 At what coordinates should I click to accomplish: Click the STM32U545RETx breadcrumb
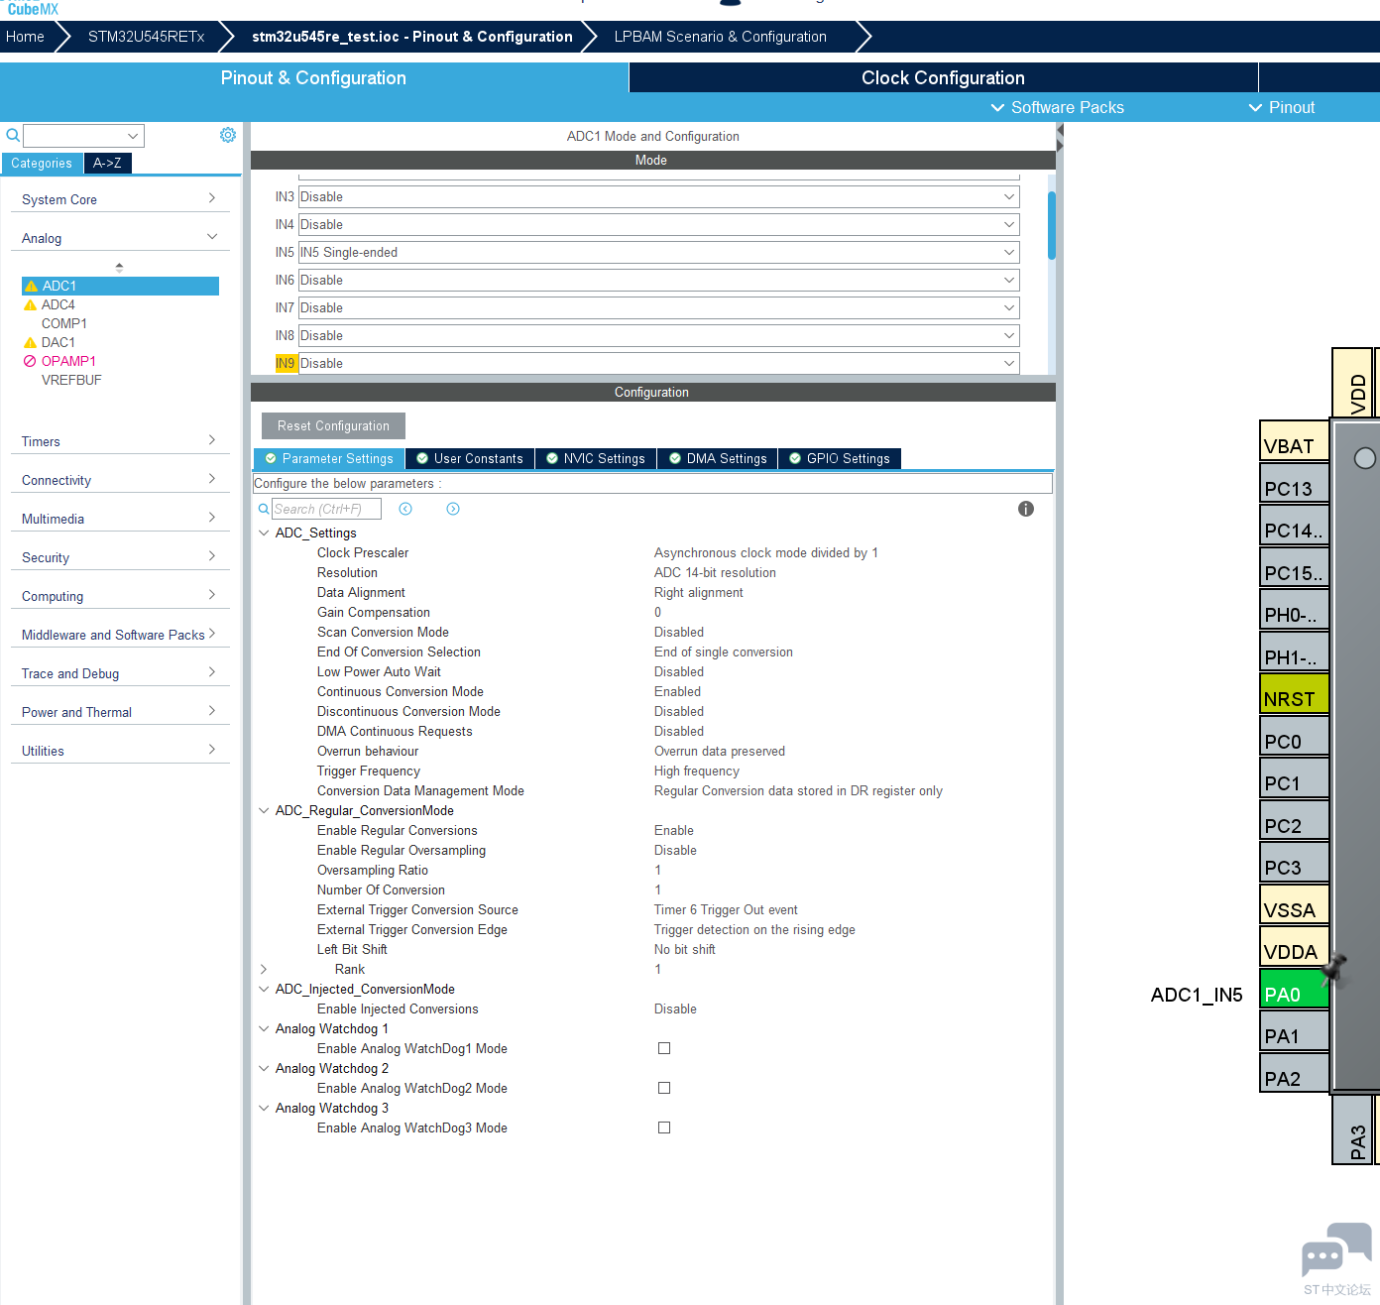click(x=146, y=37)
